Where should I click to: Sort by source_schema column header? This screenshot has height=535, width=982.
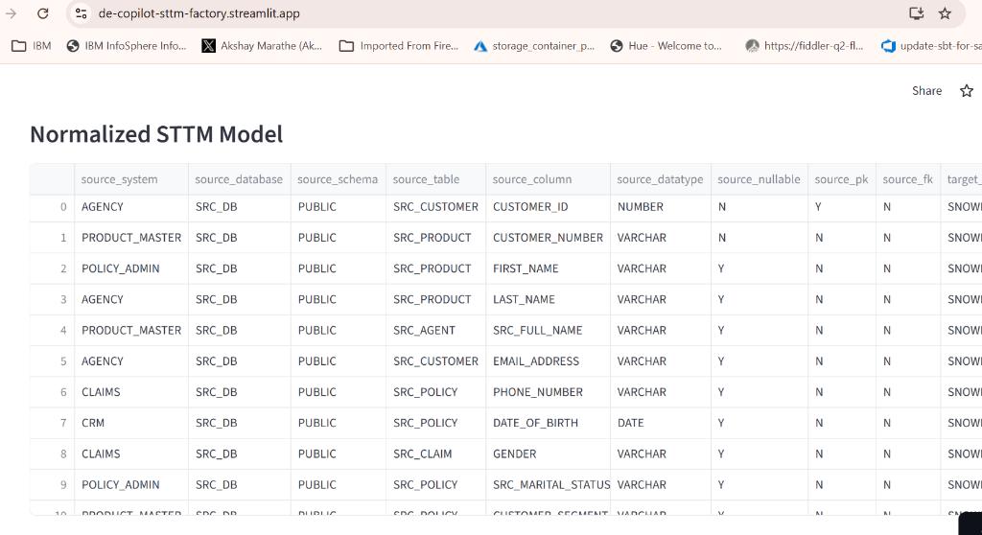339,179
